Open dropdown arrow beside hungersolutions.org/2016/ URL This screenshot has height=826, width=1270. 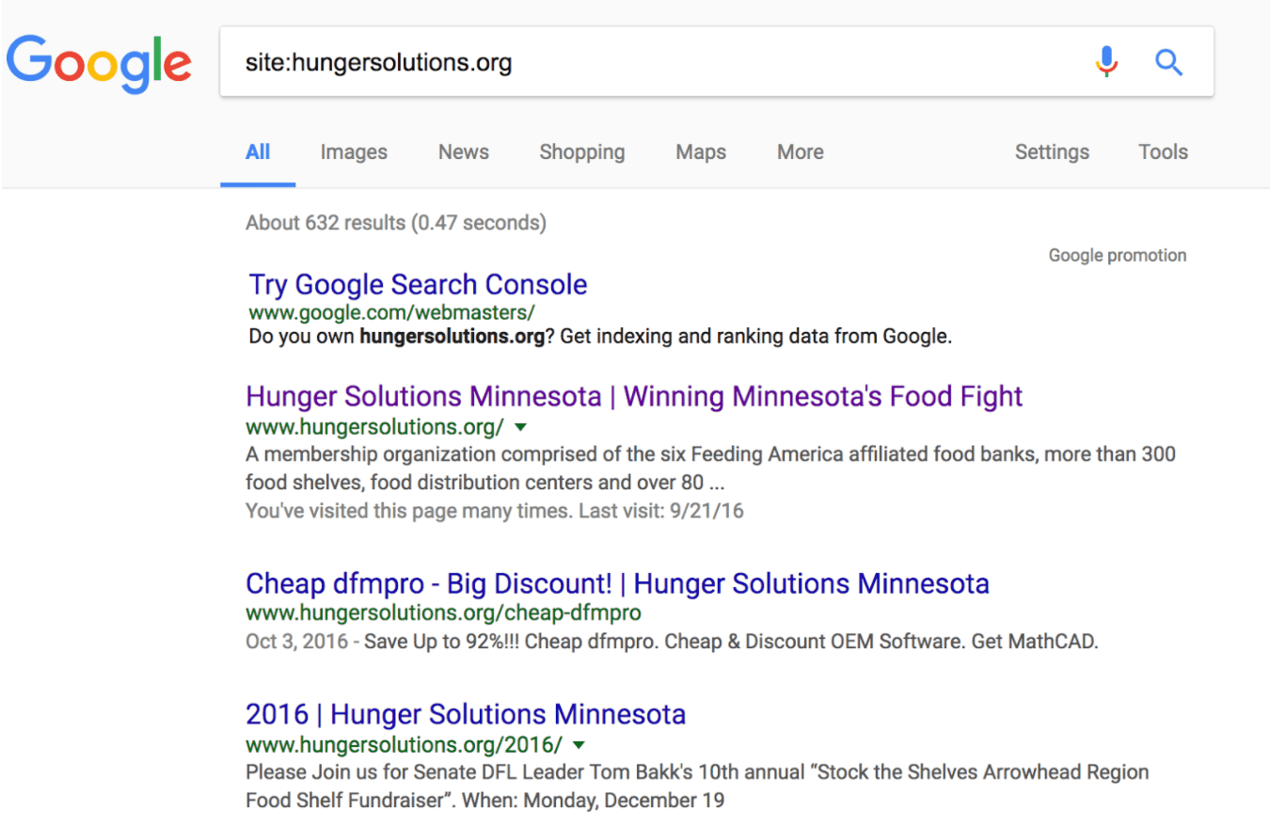[579, 745]
